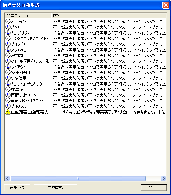This screenshot has width=171, height=195.
Task: Click the yellow warning icon on the last row
Action: point(8,112)
